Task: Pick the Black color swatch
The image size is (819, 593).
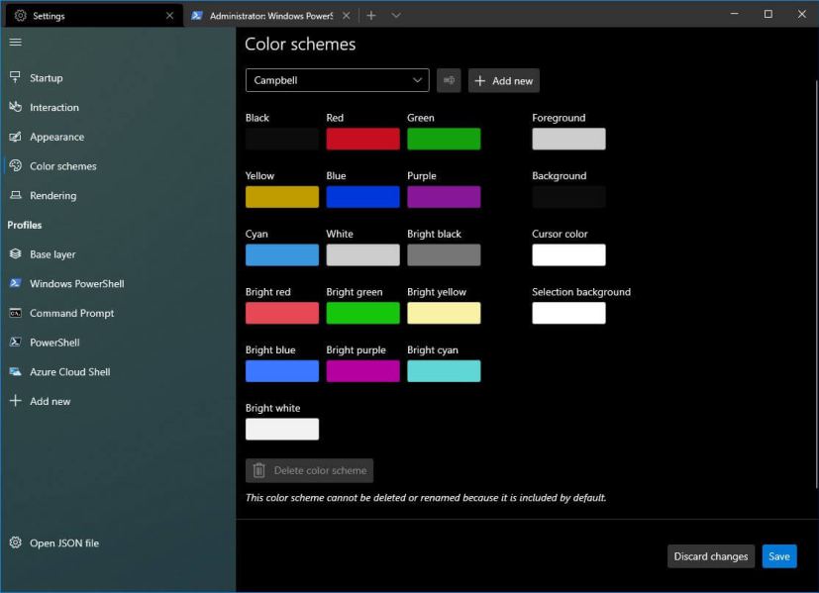Action: (x=282, y=139)
